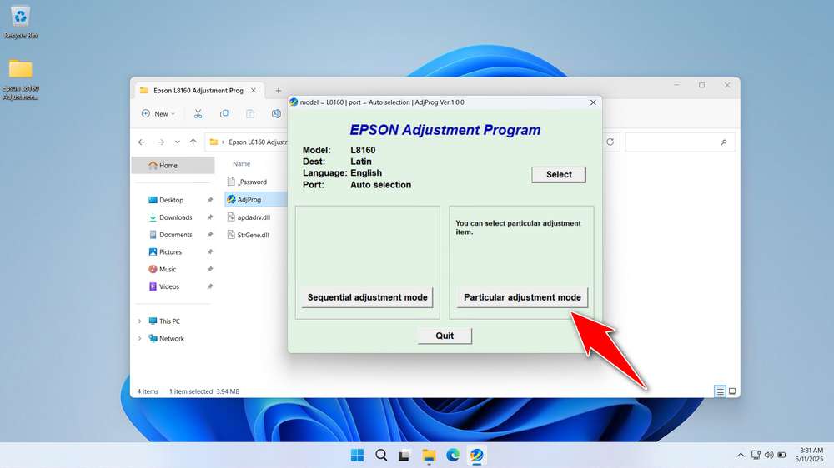Expand the This PC tree node

[x=140, y=321]
